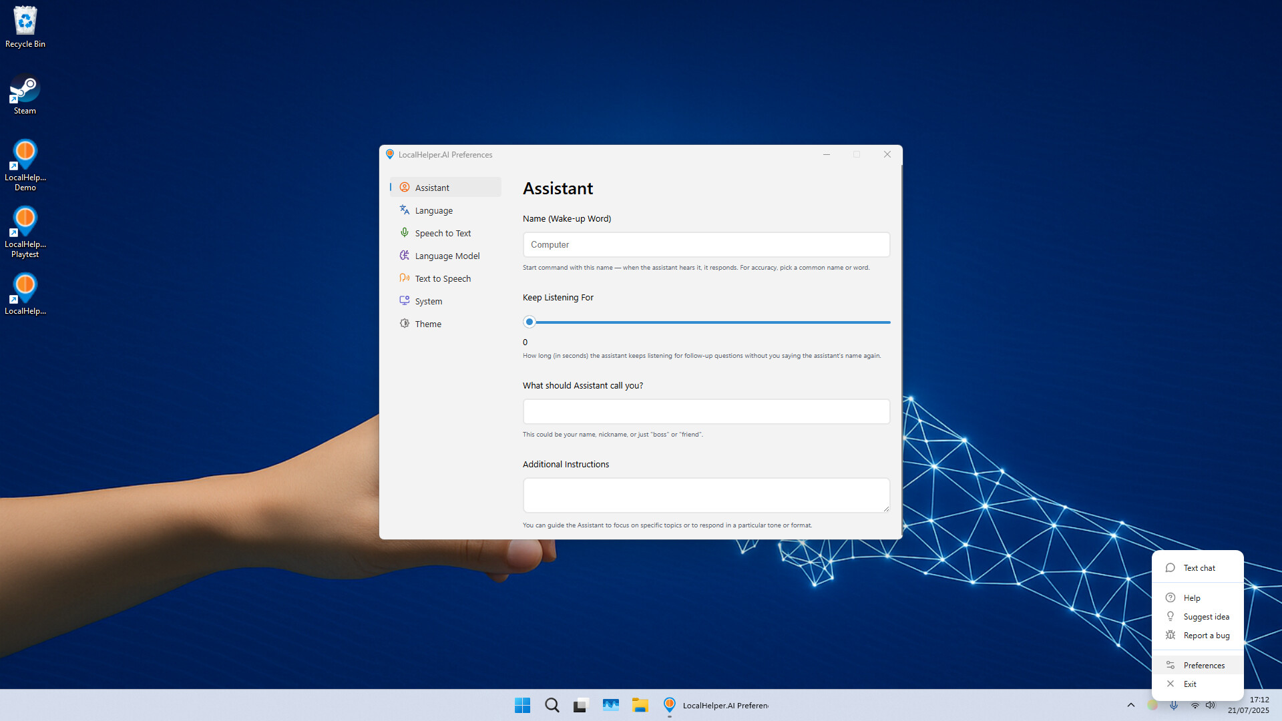Open Windows Search from the taskbar
The width and height of the screenshot is (1282, 721).
coord(552,705)
